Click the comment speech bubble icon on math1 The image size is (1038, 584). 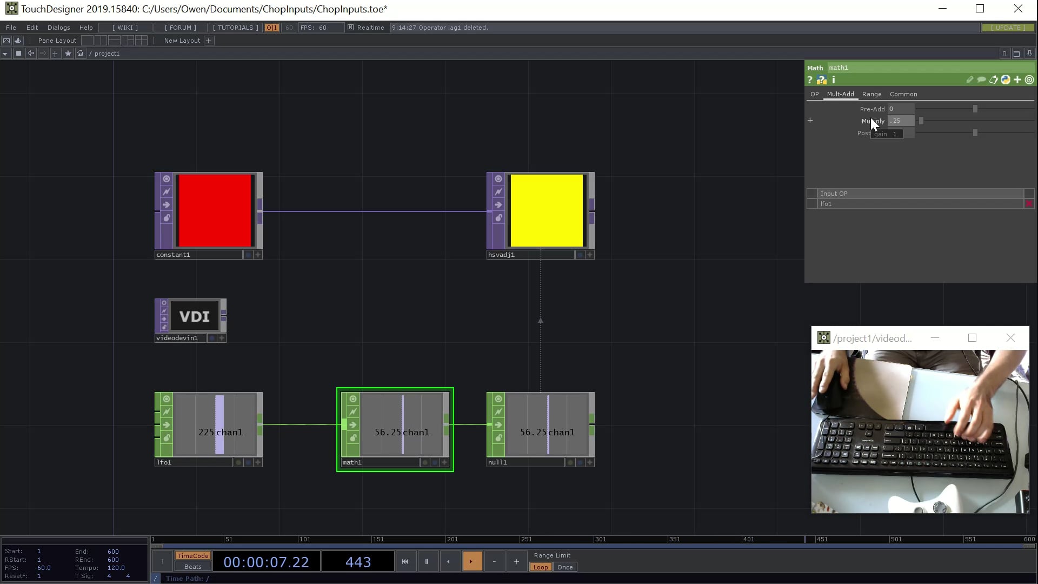[982, 79]
